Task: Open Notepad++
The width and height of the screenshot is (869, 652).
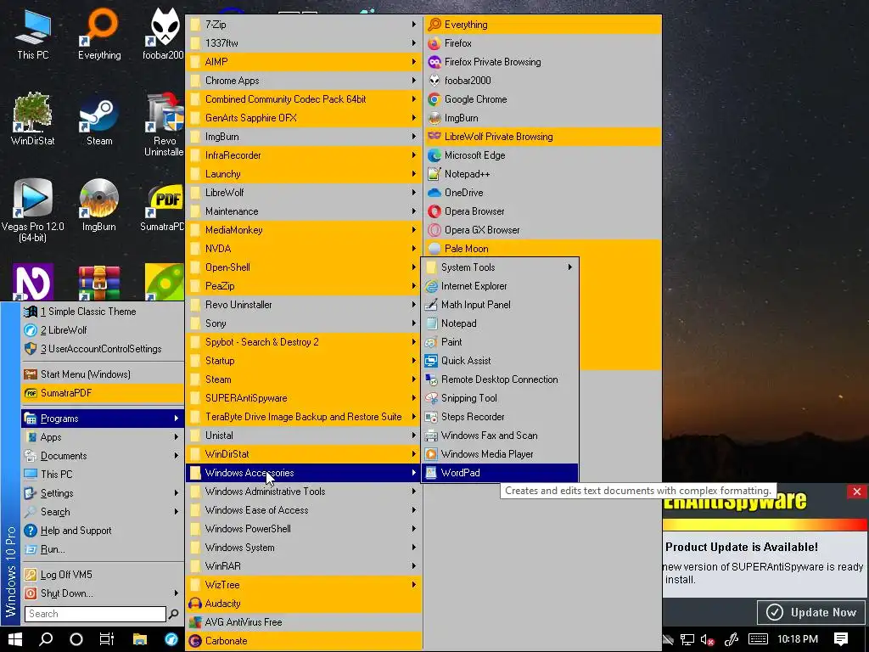Action: 543,174
